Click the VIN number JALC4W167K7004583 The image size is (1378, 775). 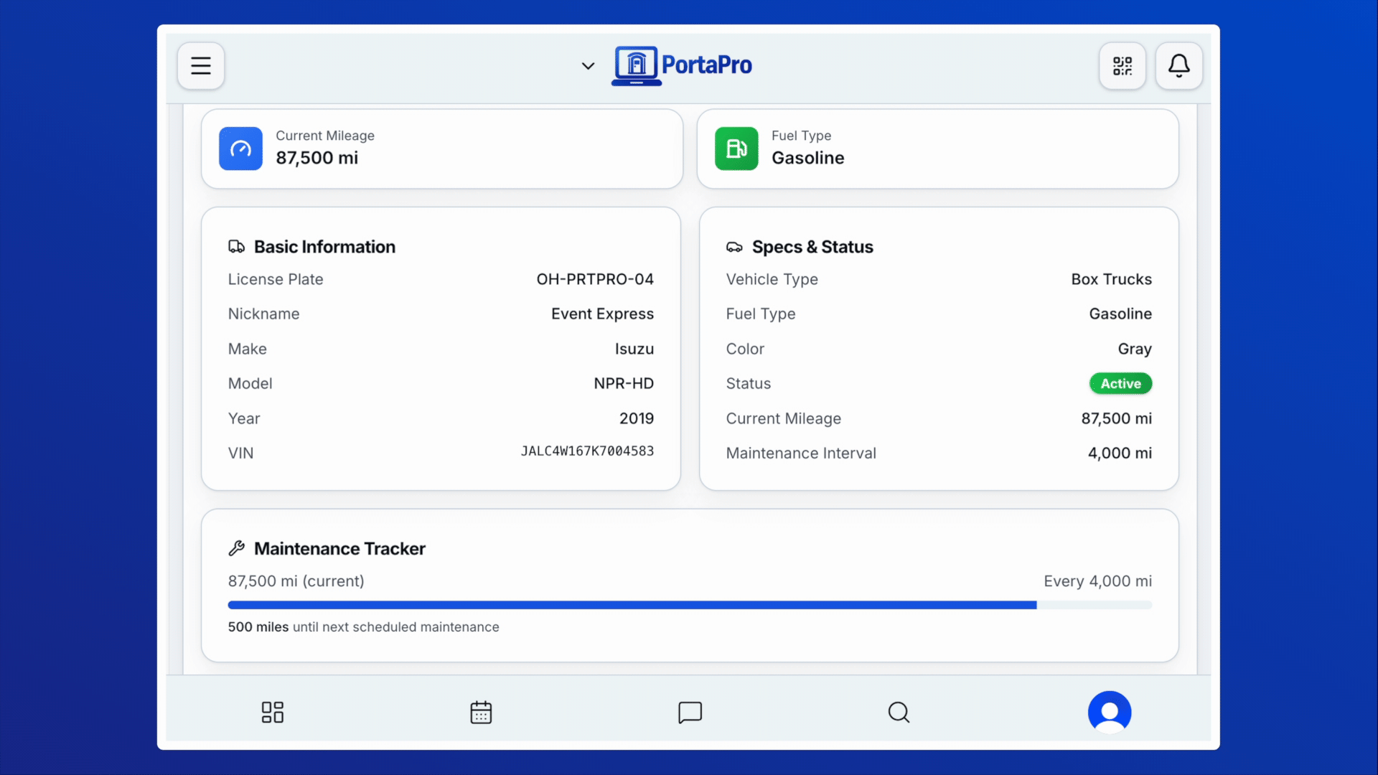pos(587,451)
